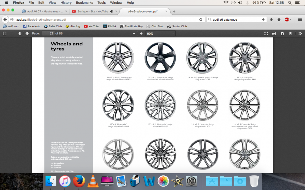The image size is (305, 190).
Task: Open the Bookmarks menu
Action: click(84, 2)
